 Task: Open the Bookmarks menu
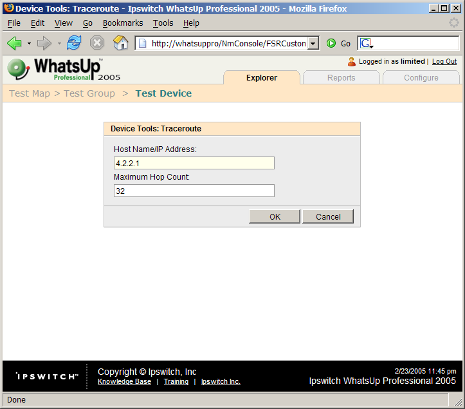point(122,23)
